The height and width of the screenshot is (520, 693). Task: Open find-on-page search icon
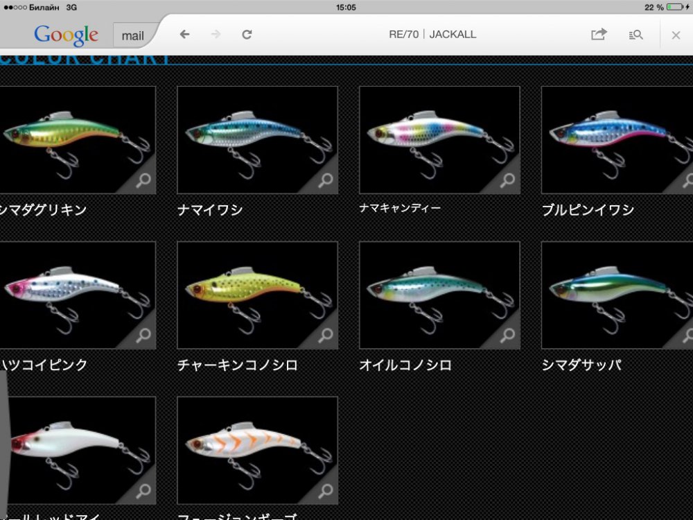tap(635, 34)
